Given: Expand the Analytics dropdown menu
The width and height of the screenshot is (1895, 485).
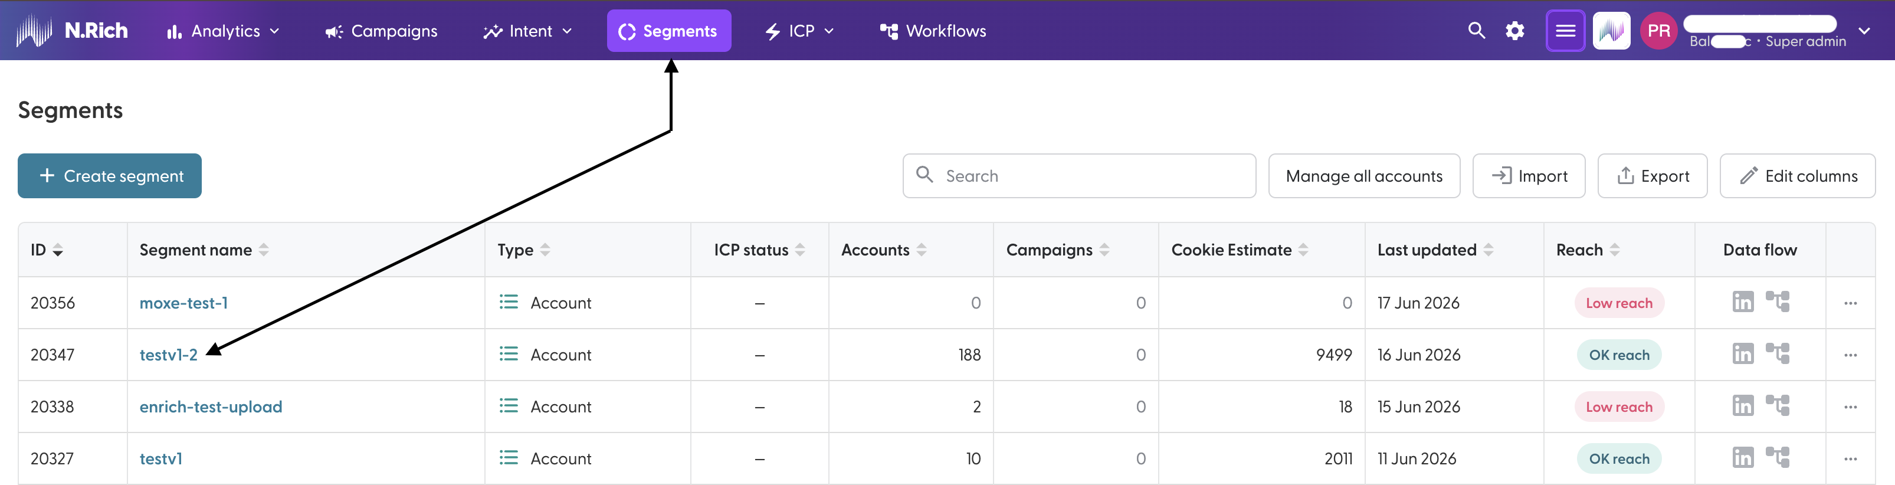Looking at the screenshot, I should coord(223,31).
